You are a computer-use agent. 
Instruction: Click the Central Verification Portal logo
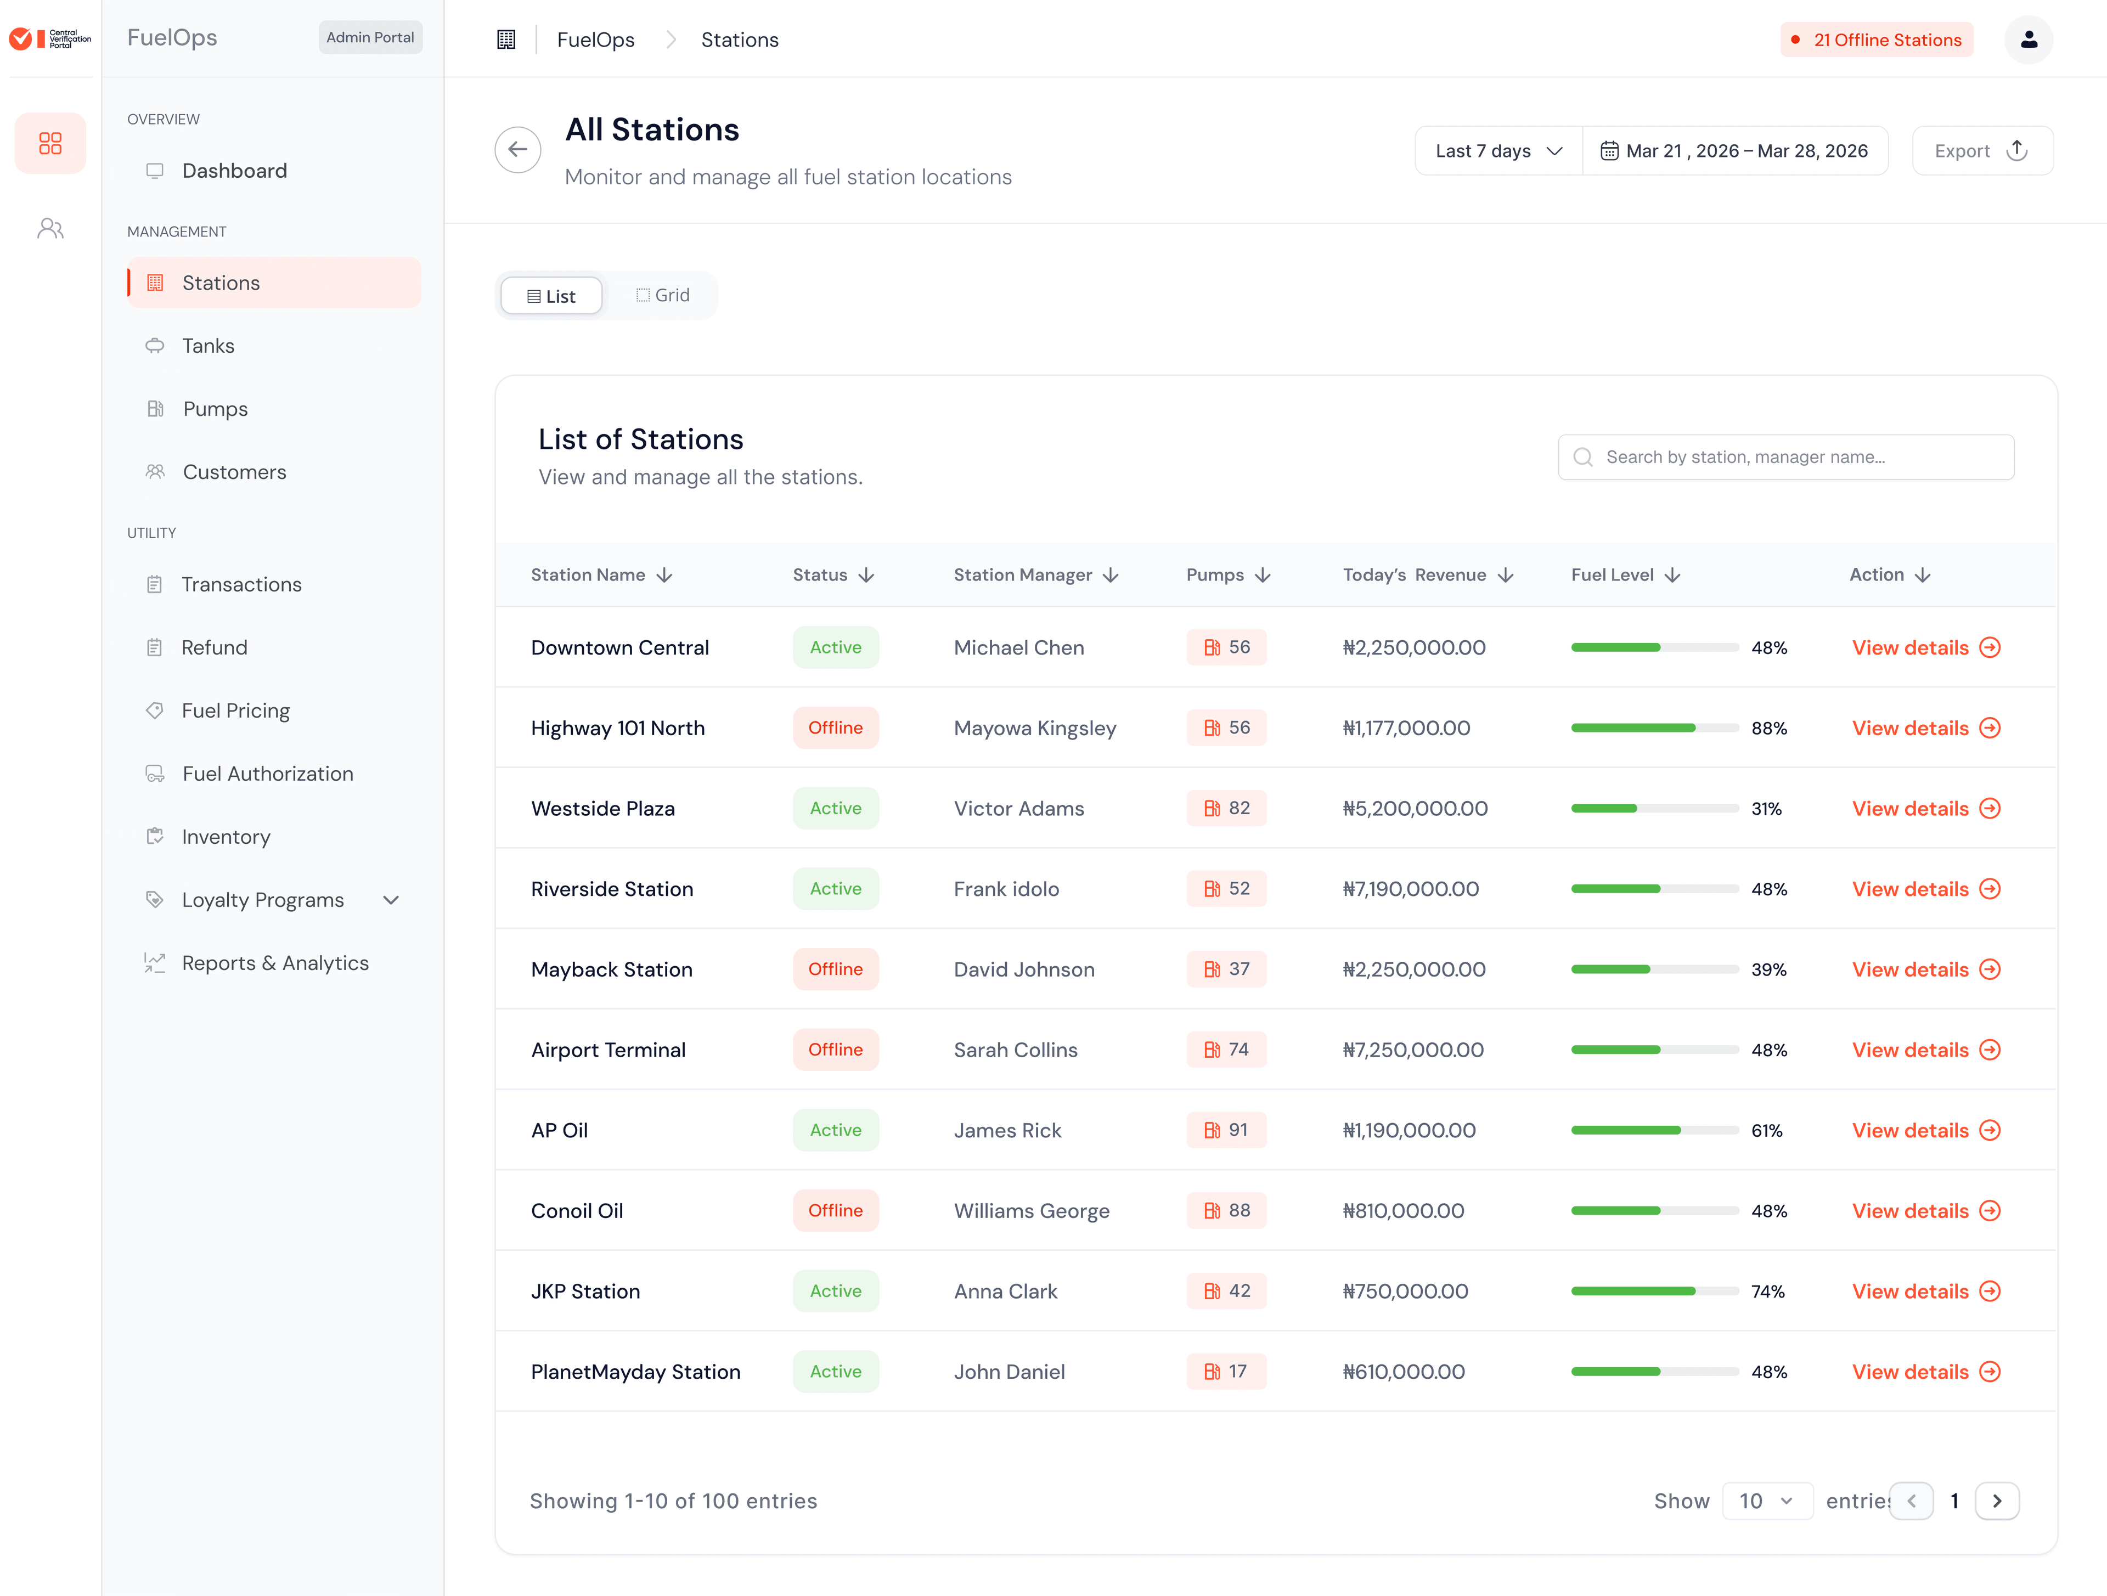tap(50, 38)
